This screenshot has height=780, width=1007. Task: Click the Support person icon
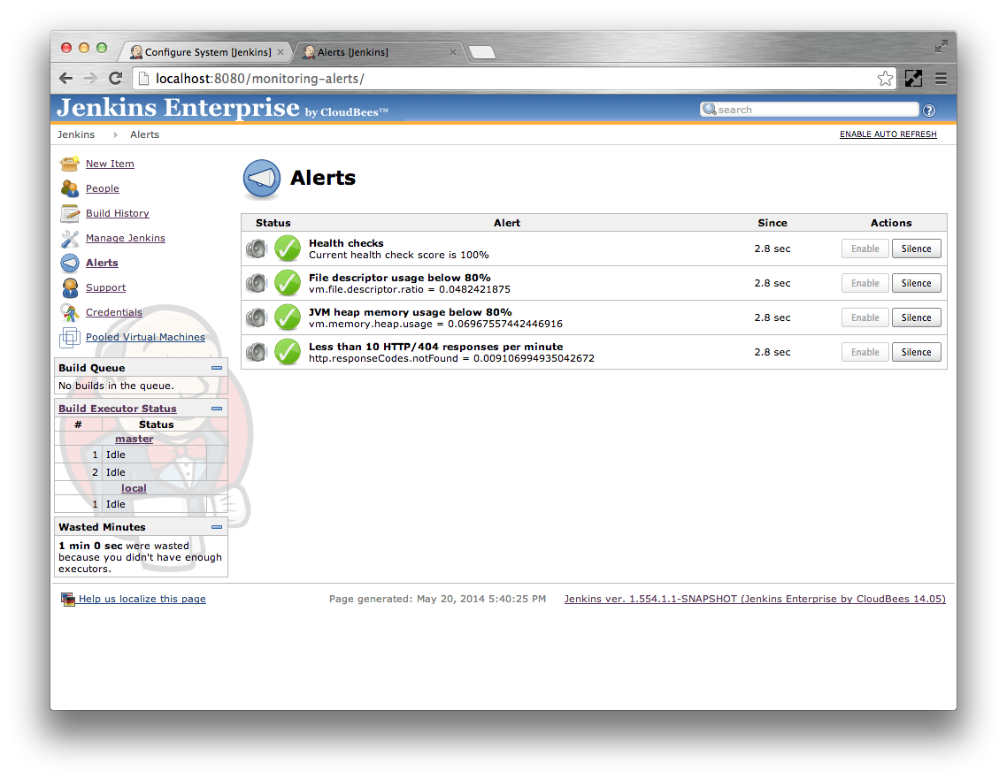(x=69, y=287)
